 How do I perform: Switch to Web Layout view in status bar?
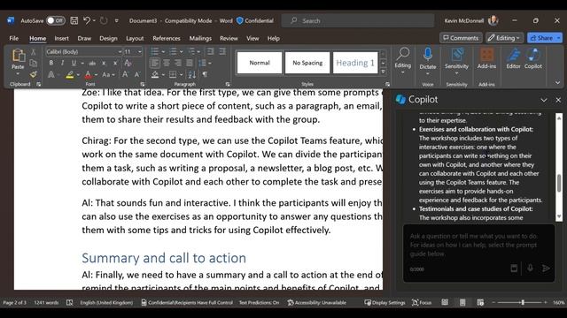pos(480,302)
